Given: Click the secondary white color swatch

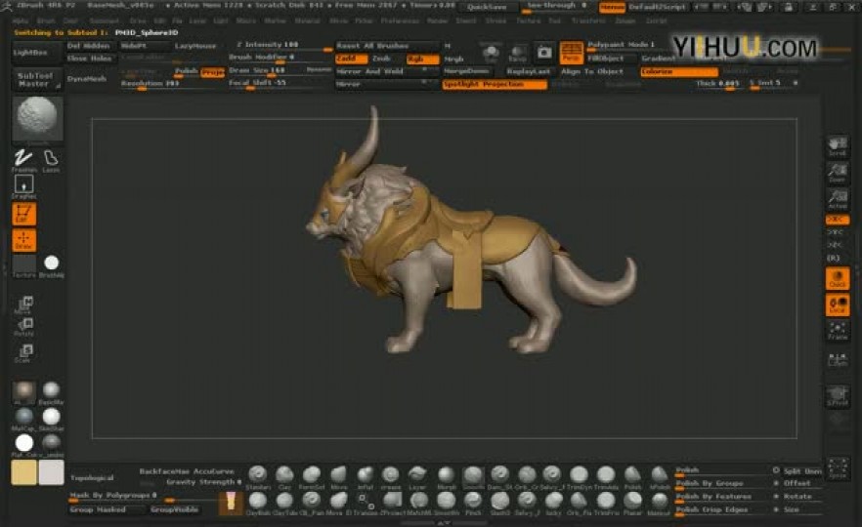Looking at the screenshot, I should [x=51, y=472].
